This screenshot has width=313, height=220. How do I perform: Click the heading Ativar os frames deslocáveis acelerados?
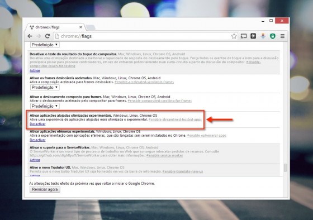[61, 78]
